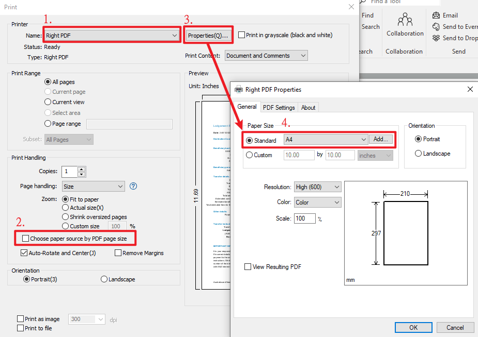478x337 pixels.
Task: Click the Custom size percent field
Action: pyautogui.click(x=117, y=226)
